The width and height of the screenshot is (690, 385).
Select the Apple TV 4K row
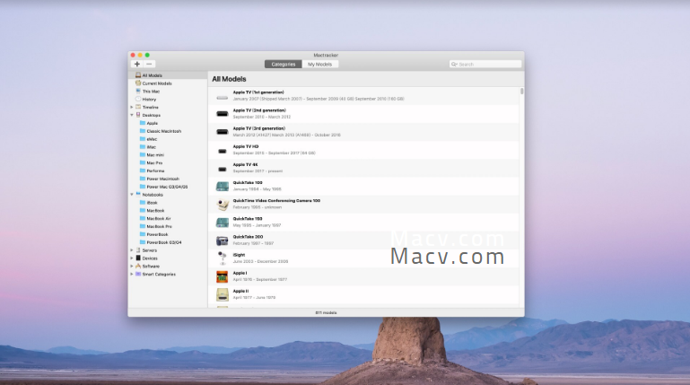(363, 168)
